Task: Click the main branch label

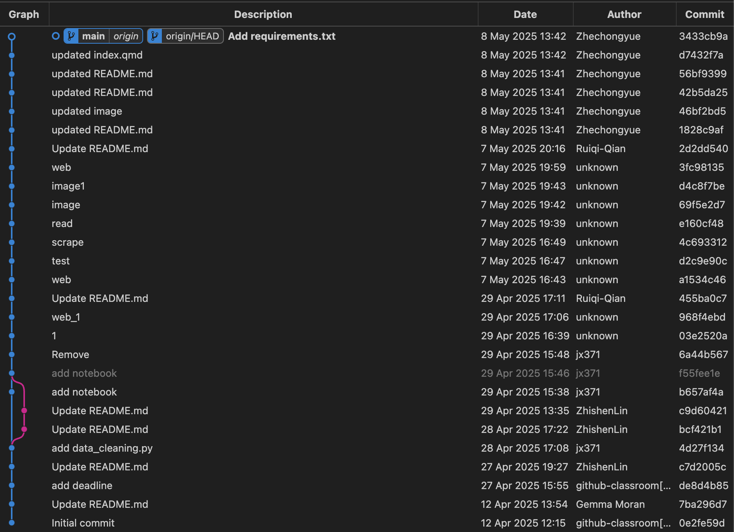Action: 93,36
